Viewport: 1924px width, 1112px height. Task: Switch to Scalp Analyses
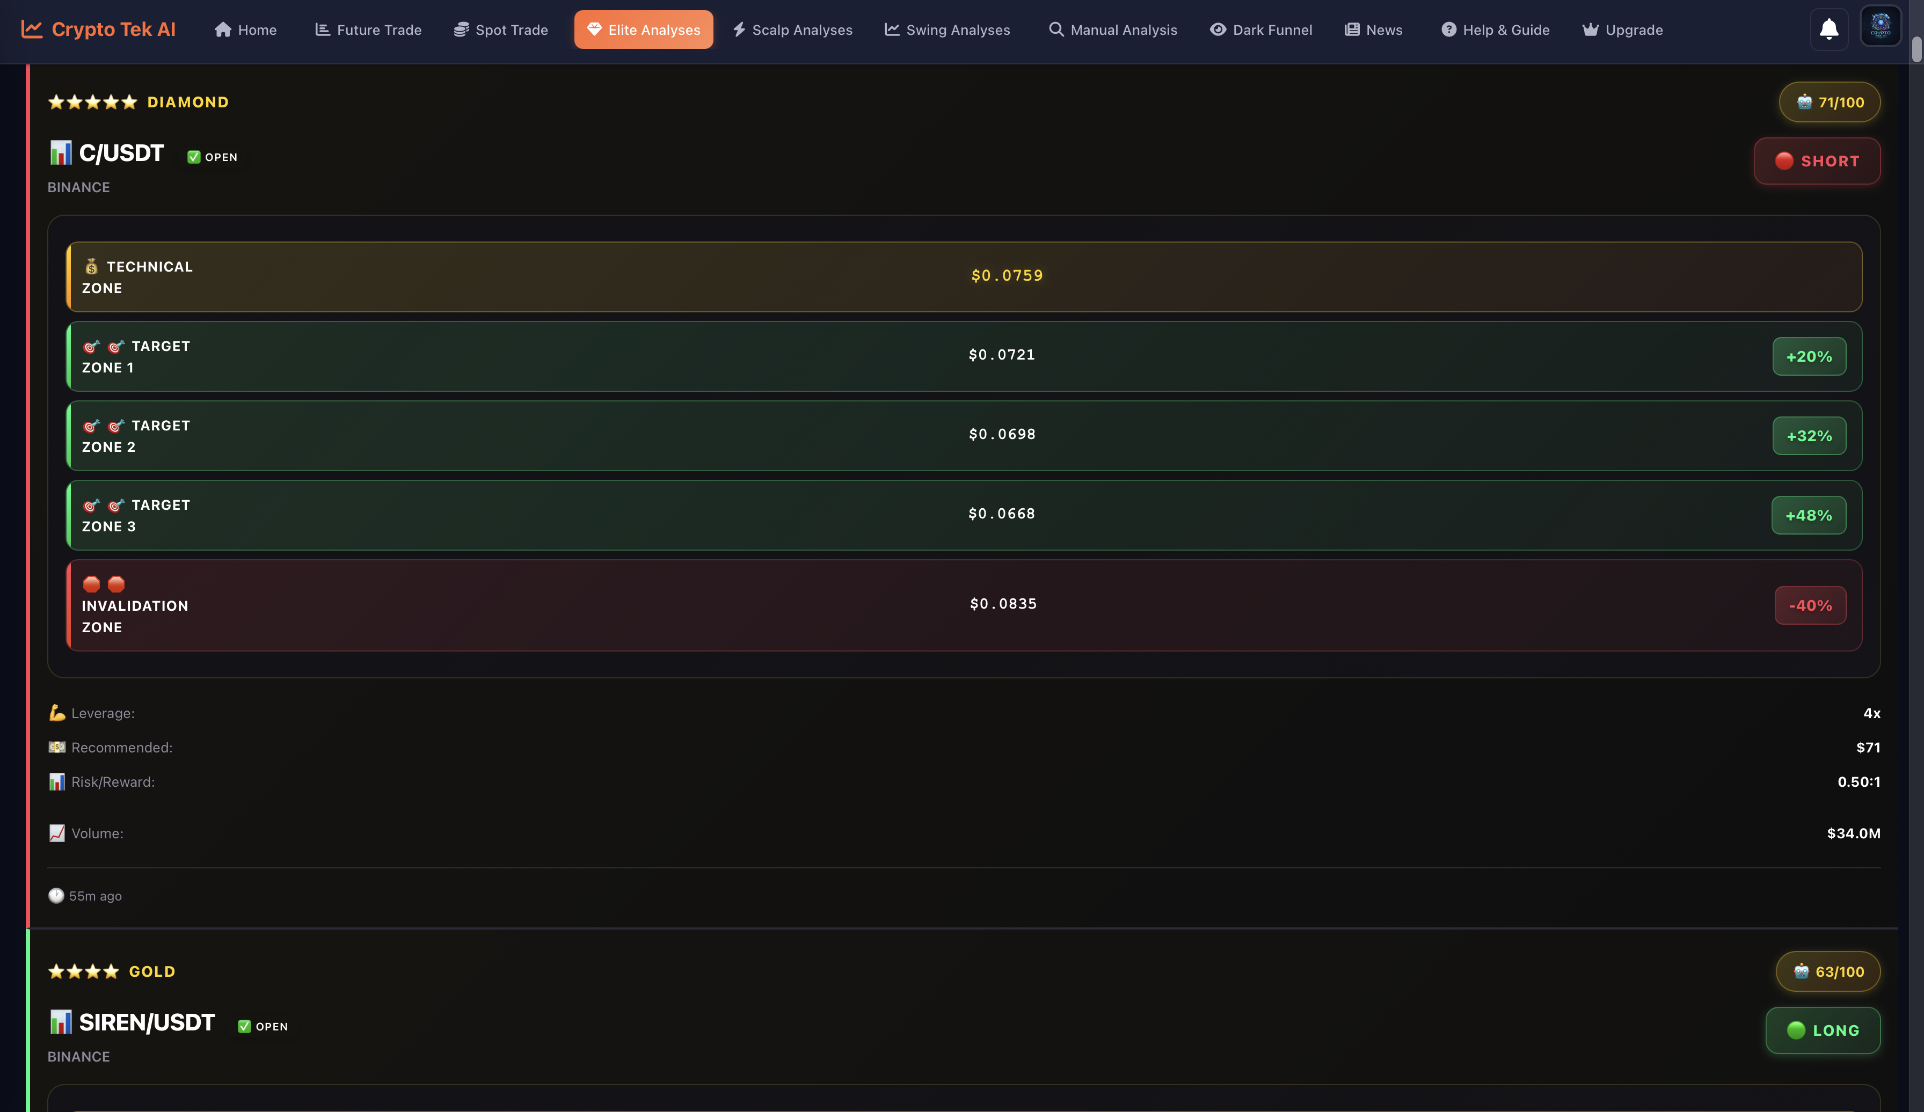click(x=792, y=30)
